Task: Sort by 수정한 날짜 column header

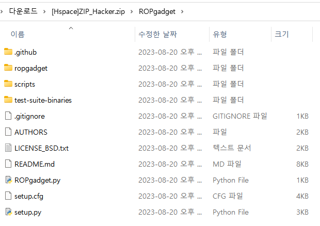Action: pos(157,34)
